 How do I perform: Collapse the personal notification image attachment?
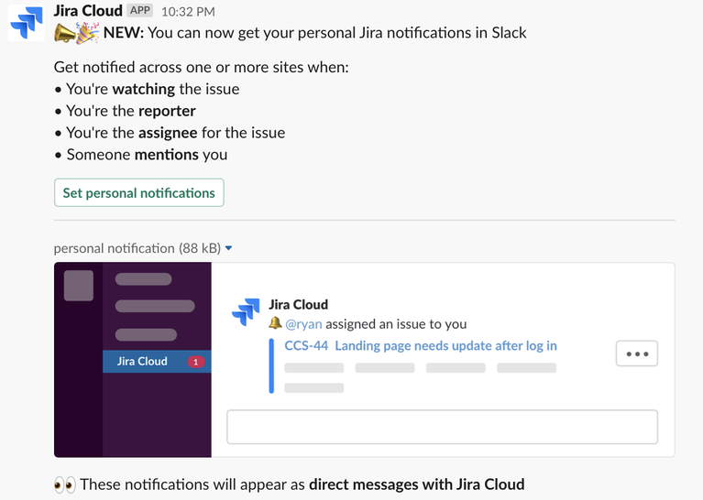[228, 248]
